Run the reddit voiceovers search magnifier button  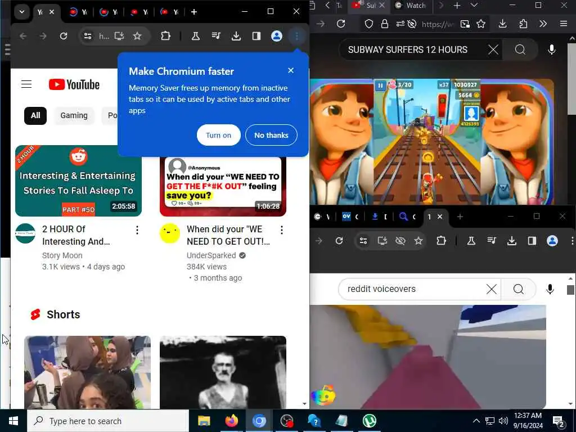point(519,289)
